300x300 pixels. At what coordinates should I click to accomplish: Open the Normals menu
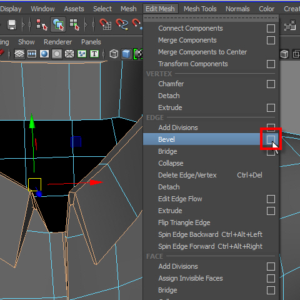click(237, 9)
